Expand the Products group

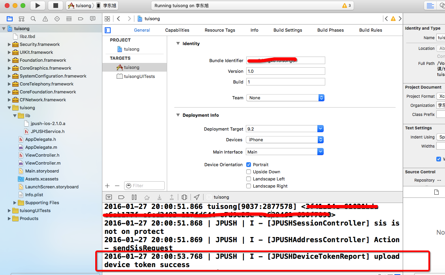click(9, 219)
